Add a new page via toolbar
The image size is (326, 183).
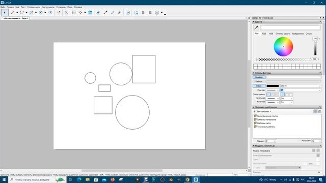pos(136,12)
